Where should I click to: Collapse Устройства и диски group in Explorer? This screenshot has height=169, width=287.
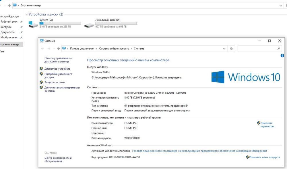tap(26, 14)
